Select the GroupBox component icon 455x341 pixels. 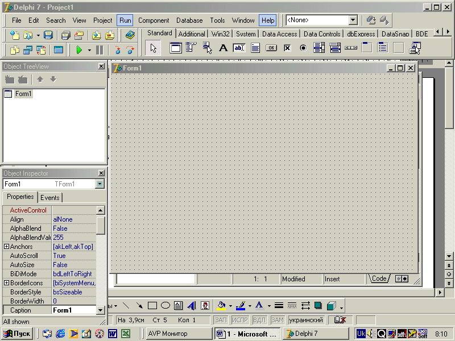(367, 48)
